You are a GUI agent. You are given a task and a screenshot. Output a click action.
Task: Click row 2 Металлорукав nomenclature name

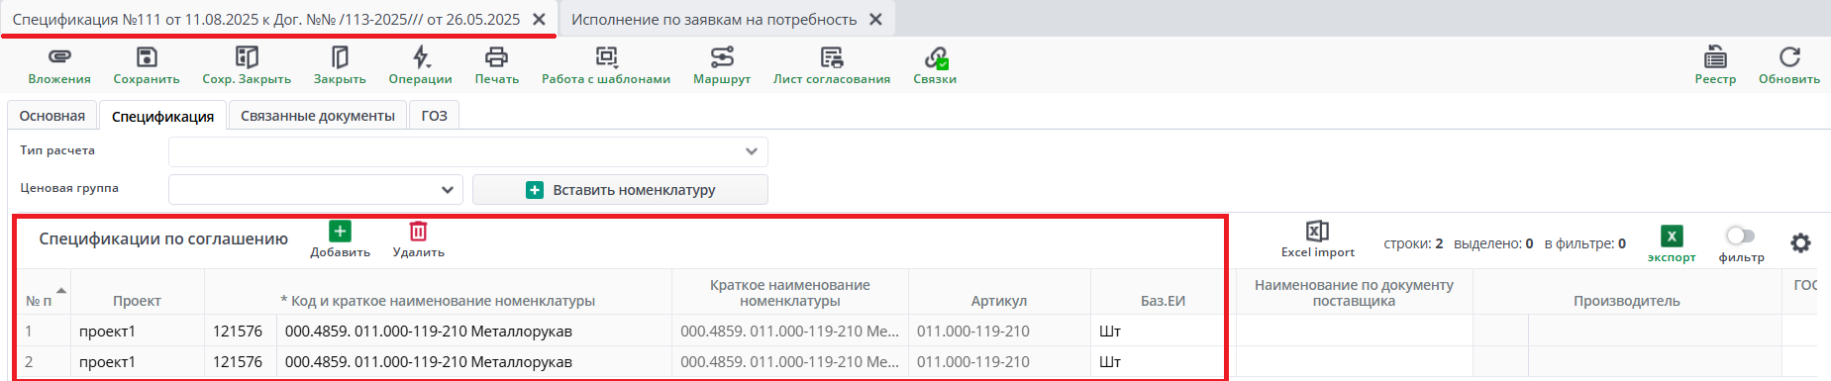pos(474,361)
